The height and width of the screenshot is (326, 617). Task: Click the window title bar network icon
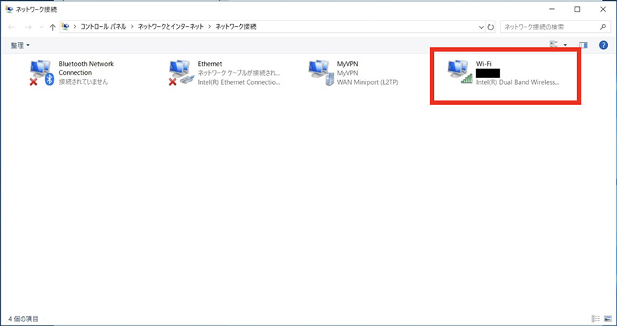click(x=9, y=9)
